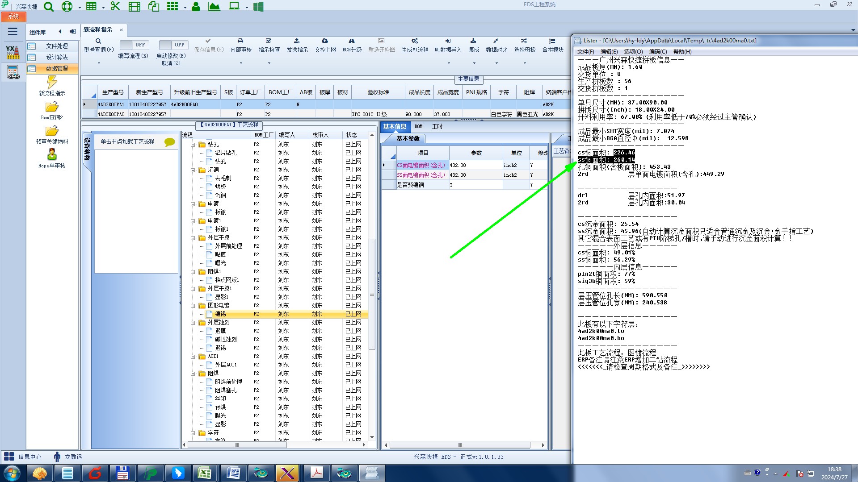Collapse the 外层干膜 folder tree node
The width and height of the screenshot is (858, 482).
click(x=193, y=238)
